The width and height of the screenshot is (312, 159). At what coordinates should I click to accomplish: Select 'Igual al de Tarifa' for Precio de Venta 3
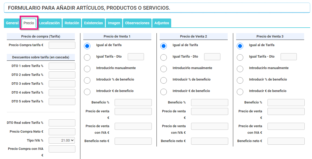[240, 46]
